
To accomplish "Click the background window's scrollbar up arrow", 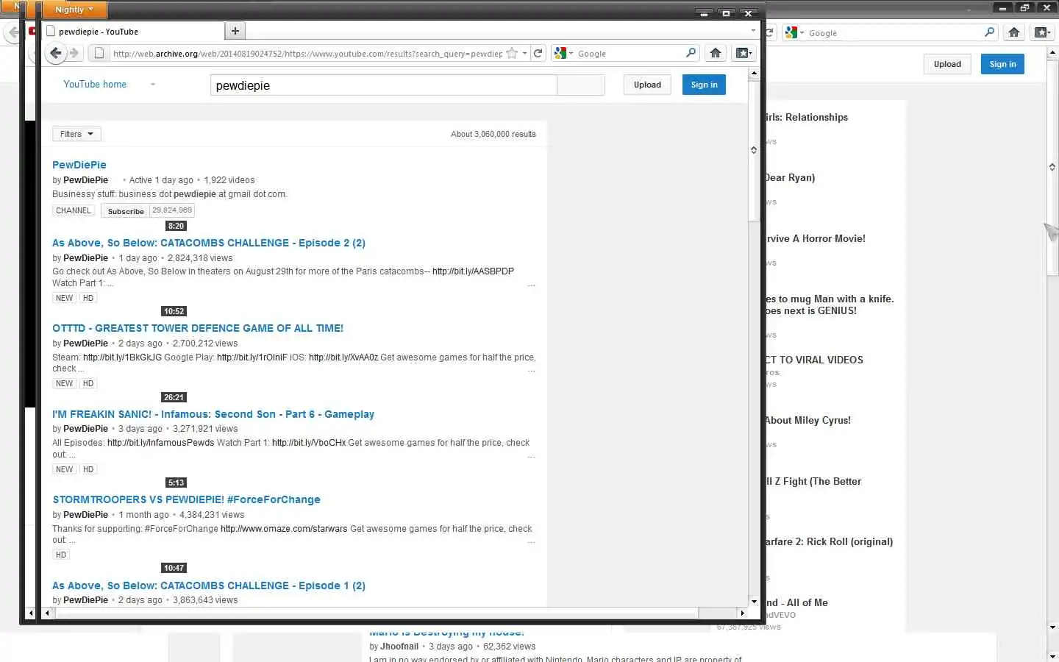I will pos(1052,53).
